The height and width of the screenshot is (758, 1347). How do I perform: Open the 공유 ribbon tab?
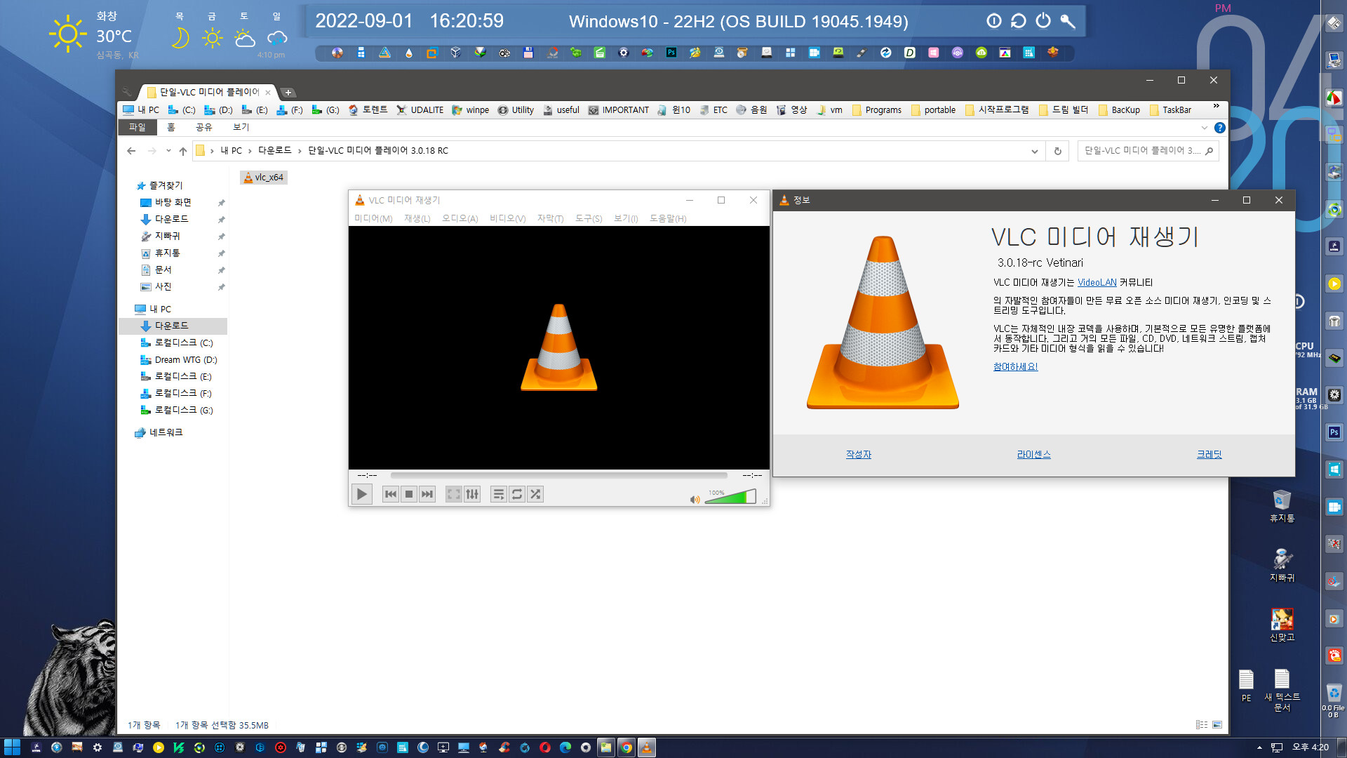[x=203, y=127]
